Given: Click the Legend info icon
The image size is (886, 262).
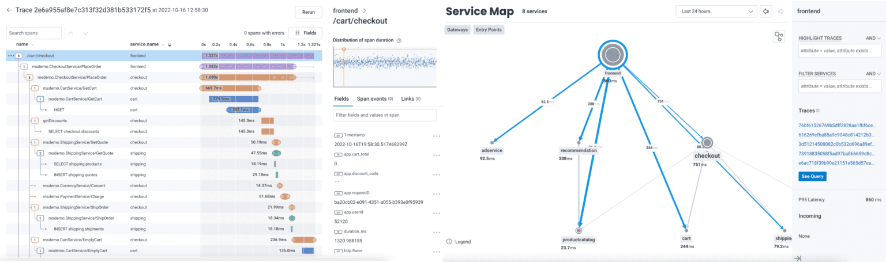Looking at the screenshot, I should click(x=449, y=242).
